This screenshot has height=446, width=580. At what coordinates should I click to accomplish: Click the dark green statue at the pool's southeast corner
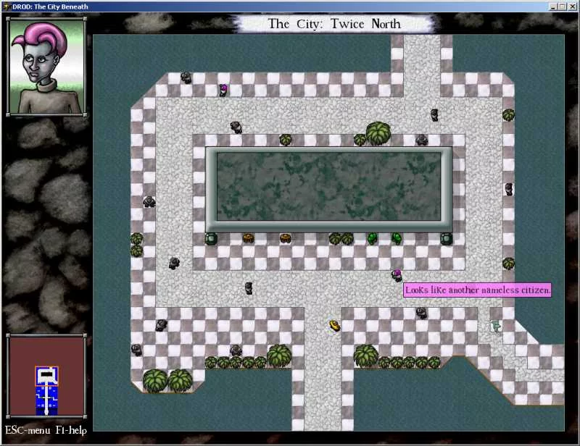(446, 239)
